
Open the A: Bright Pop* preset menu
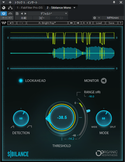tap(47, 23)
